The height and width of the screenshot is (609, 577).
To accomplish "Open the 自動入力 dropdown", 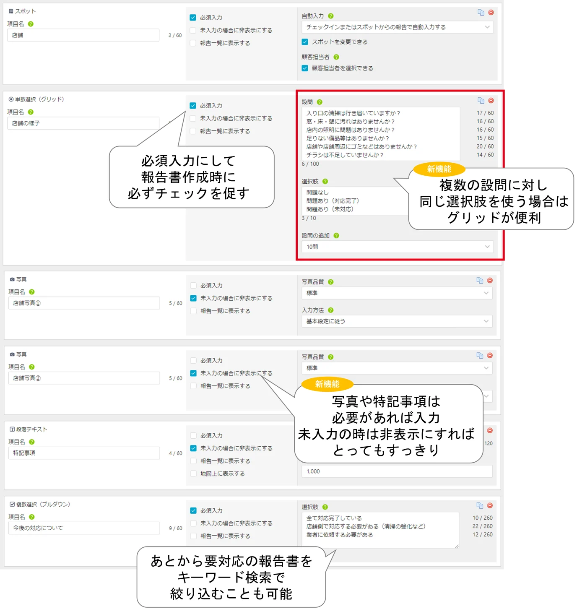I will click(398, 27).
